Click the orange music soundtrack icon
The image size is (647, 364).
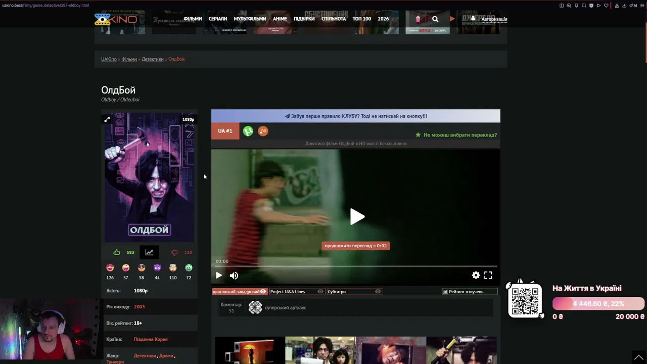263,131
